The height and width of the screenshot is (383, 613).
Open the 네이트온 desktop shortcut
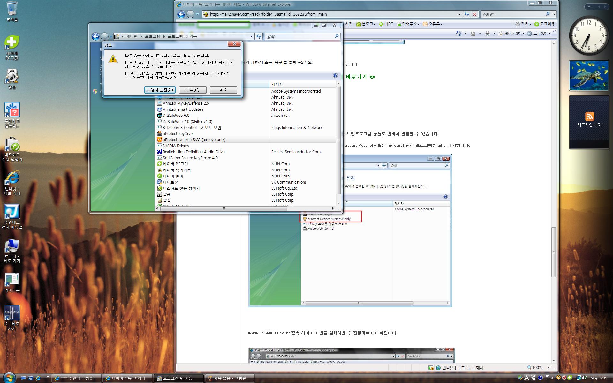click(12, 283)
